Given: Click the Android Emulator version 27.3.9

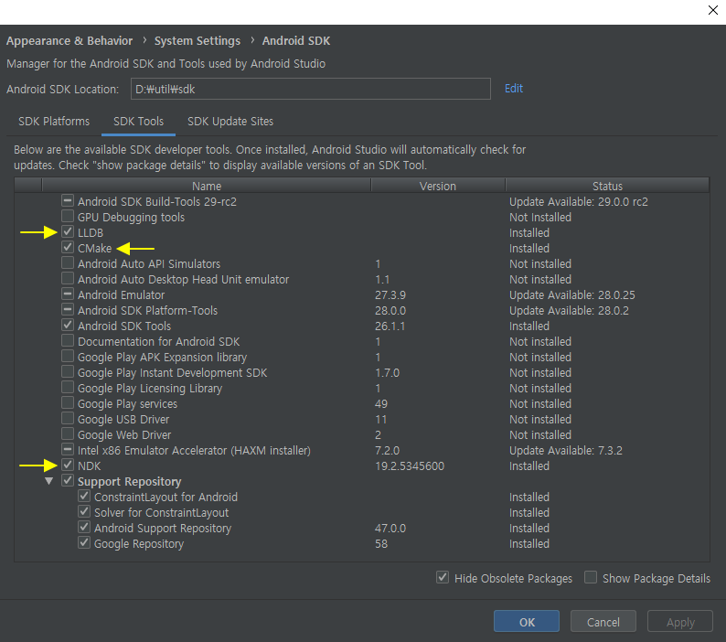Looking at the screenshot, I should tap(390, 295).
